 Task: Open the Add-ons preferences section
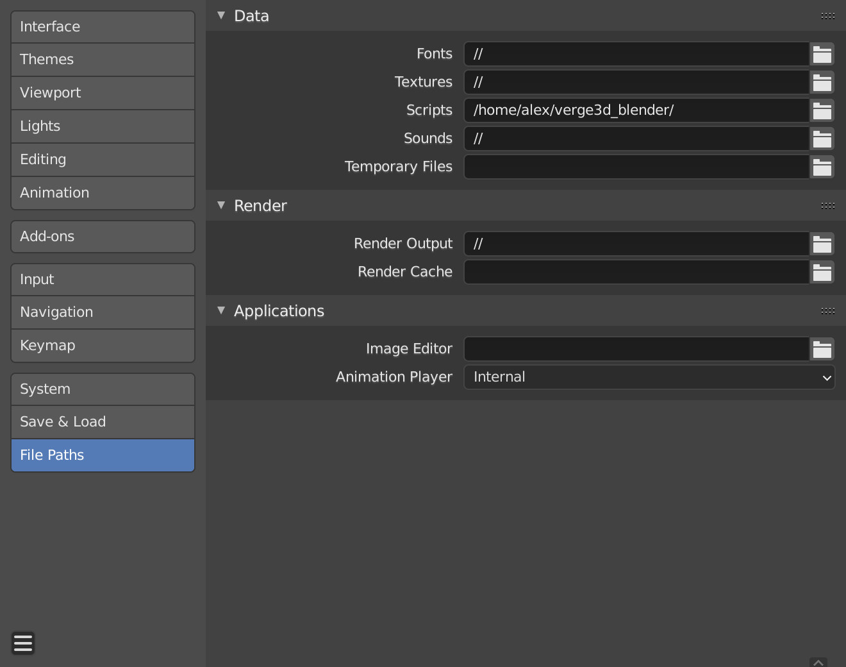(x=103, y=237)
